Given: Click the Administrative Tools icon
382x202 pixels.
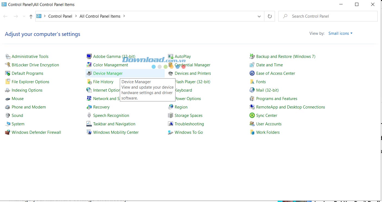Looking at the screenshot, I should 8,57.
